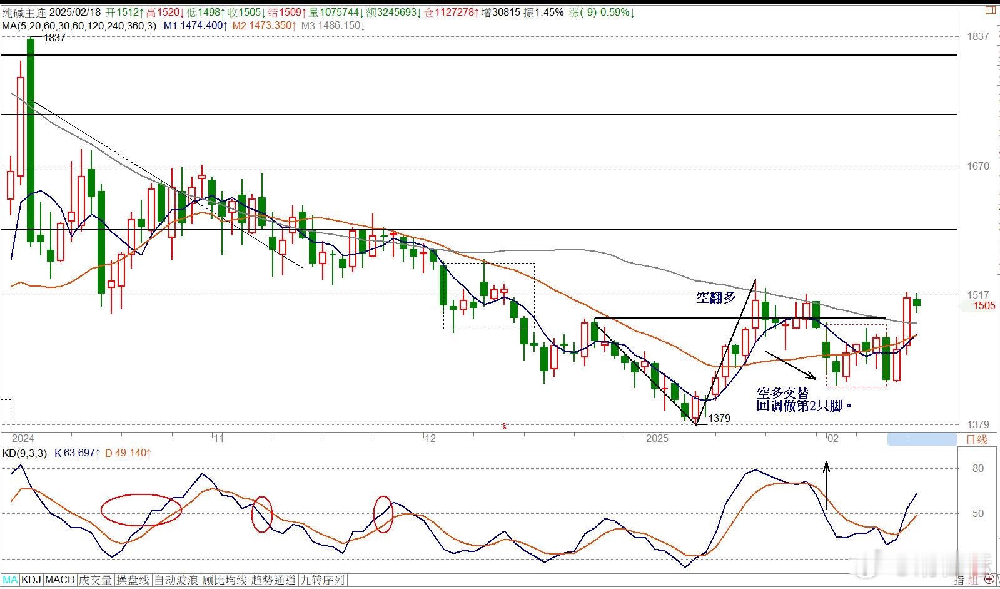The image size is (1000, 589).
Task: Click the 振1.45% amplitude value
Action: tap(543, 12)
